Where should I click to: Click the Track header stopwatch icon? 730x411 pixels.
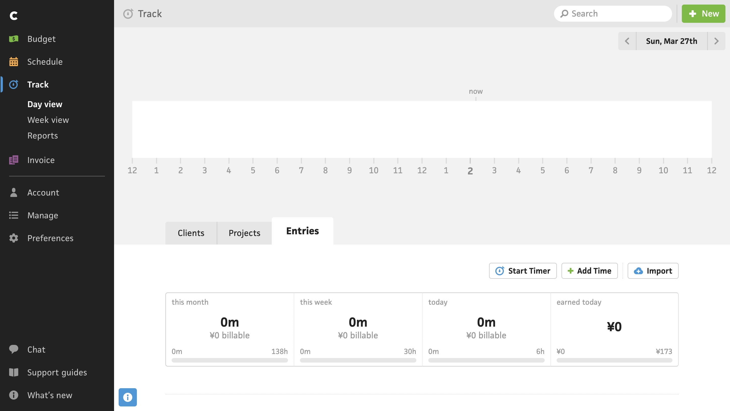(x=128, y=14)
